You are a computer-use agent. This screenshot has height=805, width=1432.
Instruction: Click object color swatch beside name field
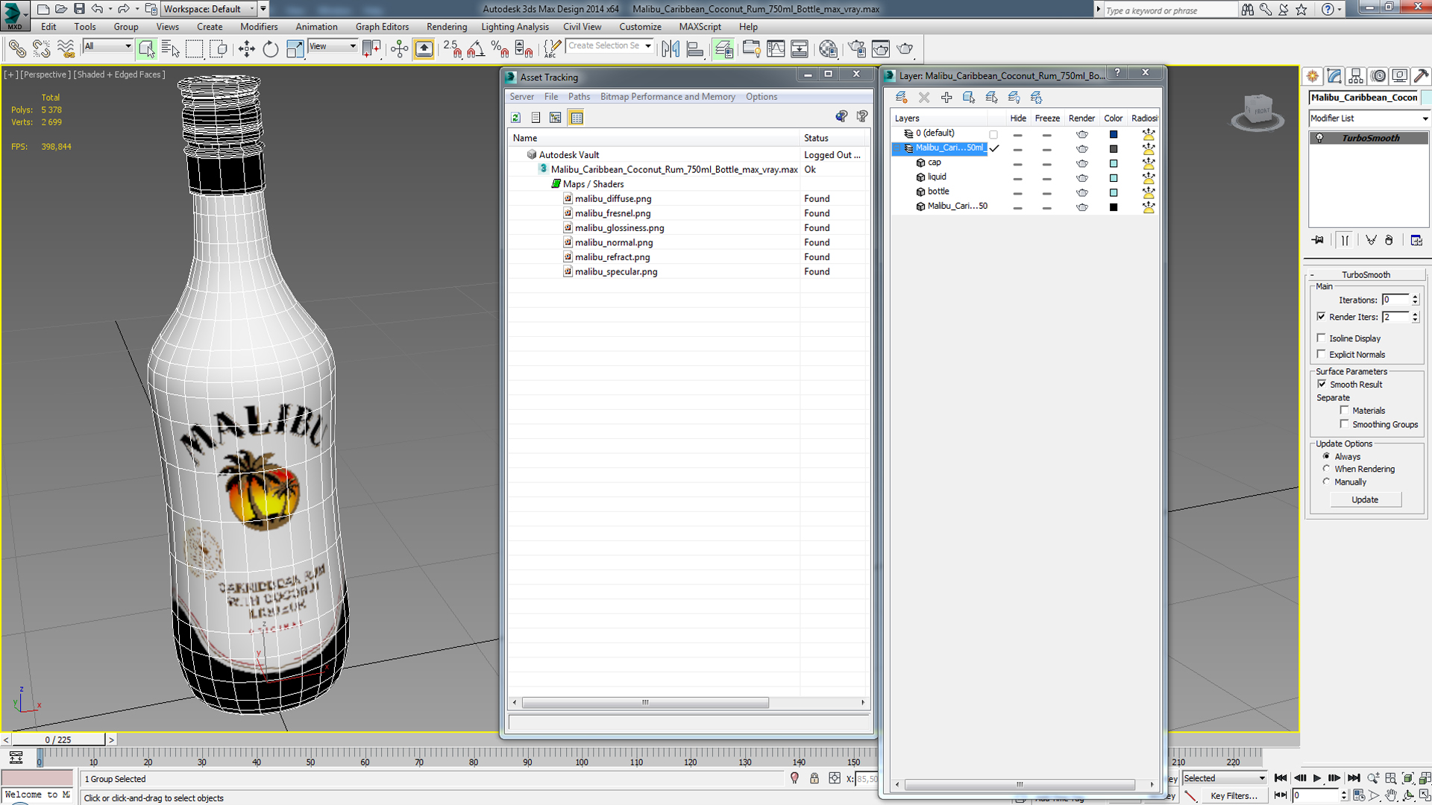[x=1426, y=97]
